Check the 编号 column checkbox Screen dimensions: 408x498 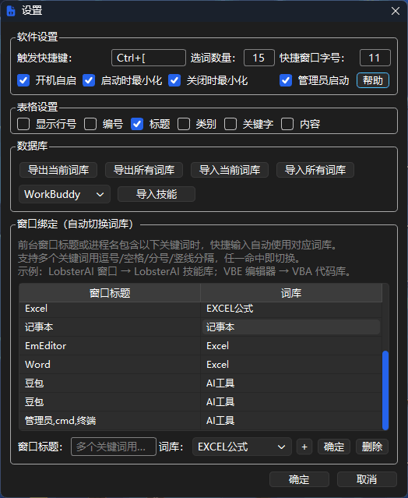90,124
